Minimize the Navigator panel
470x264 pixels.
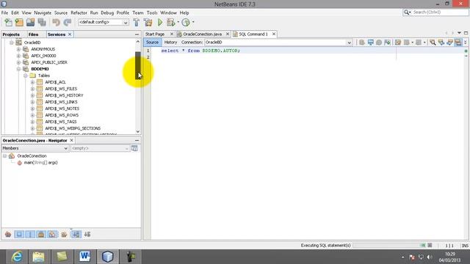[x=137, y=140]
